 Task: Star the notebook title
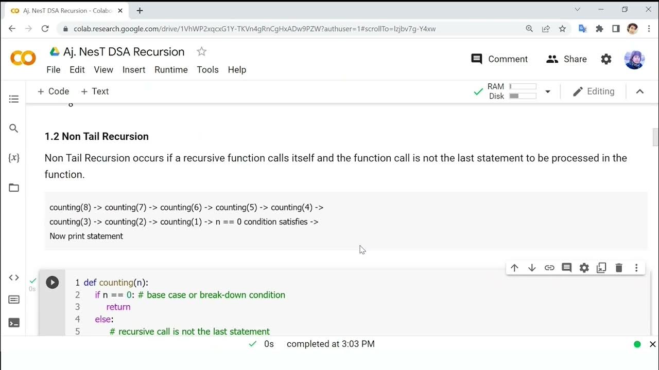[201, 51]
